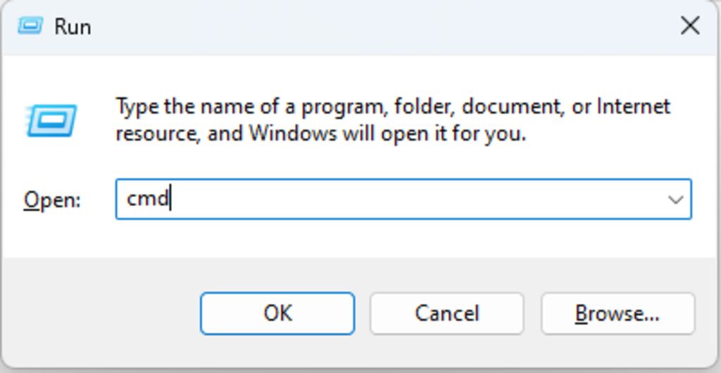
Task: Click the large Run icon beside description
Action: (51, 120)
